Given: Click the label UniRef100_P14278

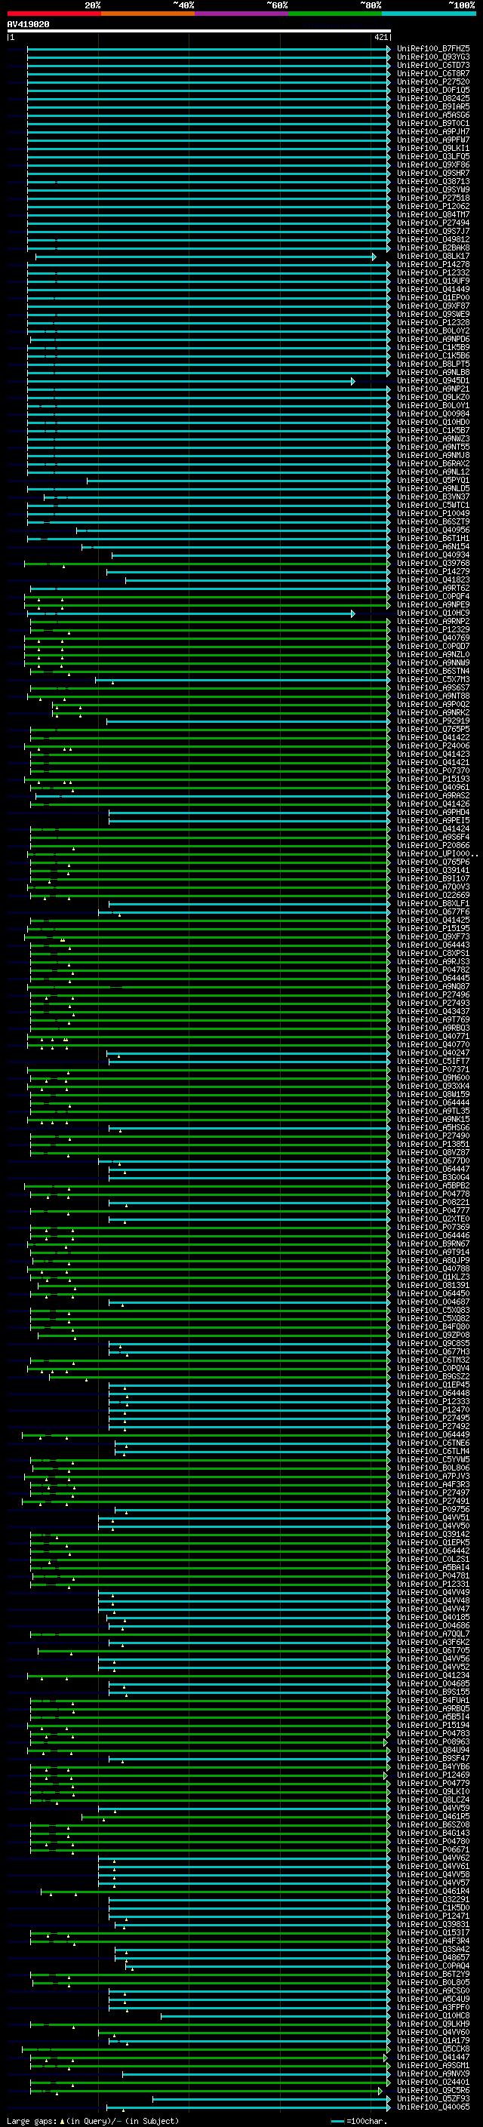Looking at the screenshot, I should point(433,264).
